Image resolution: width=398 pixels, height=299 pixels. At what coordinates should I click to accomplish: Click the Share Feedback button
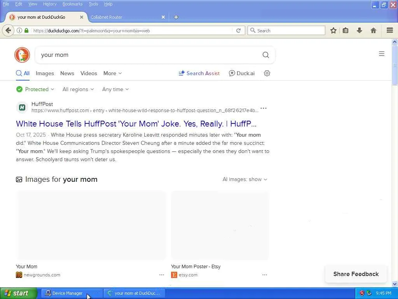(356, 274)
